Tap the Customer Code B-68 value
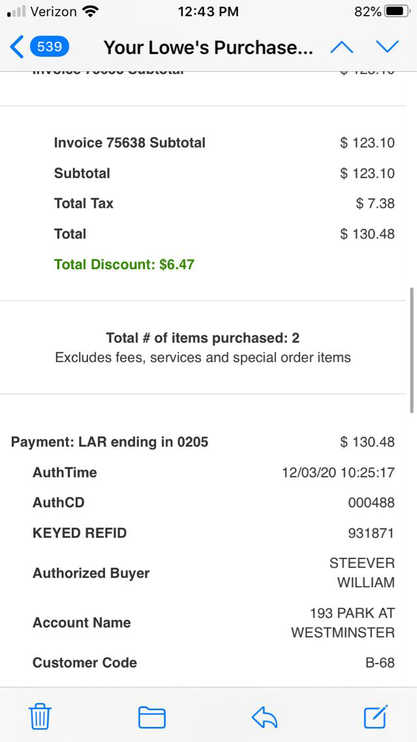This screenshot has height=742, width=417. tap(380, 662)
